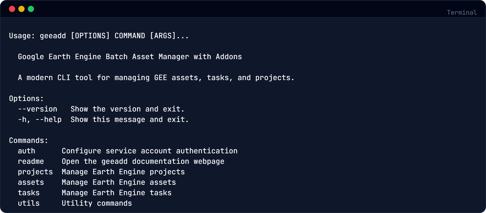Click the assets command name
Image resolution: width=486 pixels, height=213 pixels.
tap(31, 182)
